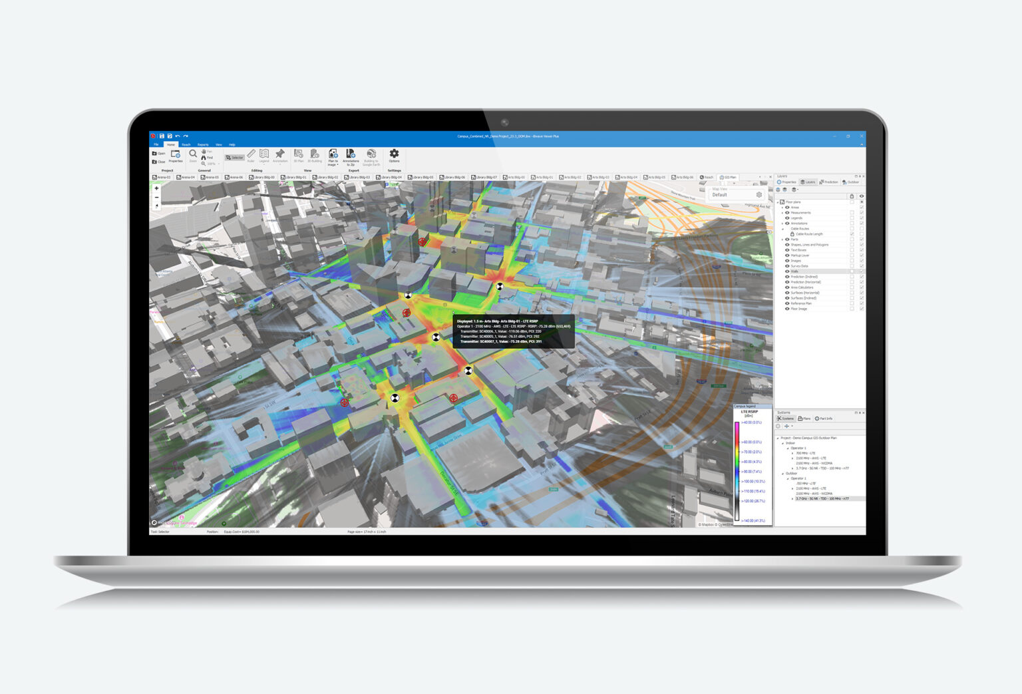
Task: Open the Properties button in the Project group
Action: pos(176,156)
